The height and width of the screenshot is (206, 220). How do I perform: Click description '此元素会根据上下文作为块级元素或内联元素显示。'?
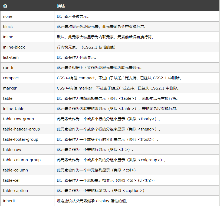pos(100,68)
